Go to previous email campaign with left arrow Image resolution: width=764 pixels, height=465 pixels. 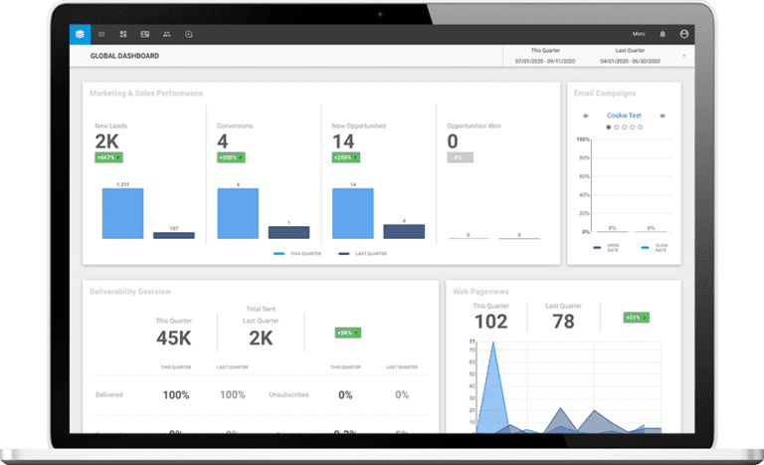(586, 116)
